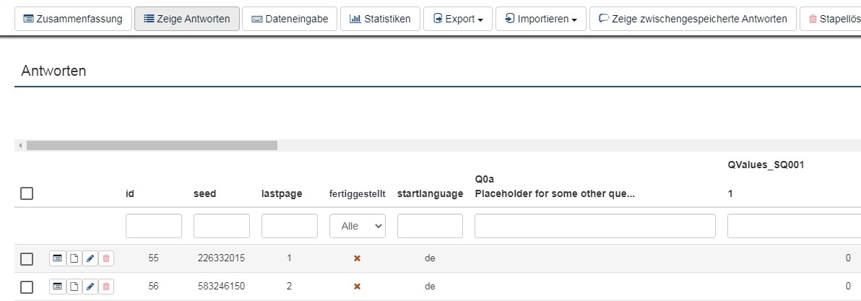View details icon for response 55
The width and height of the screenshot is (861, 301).
pyautogui.click(x=57, y=258)
